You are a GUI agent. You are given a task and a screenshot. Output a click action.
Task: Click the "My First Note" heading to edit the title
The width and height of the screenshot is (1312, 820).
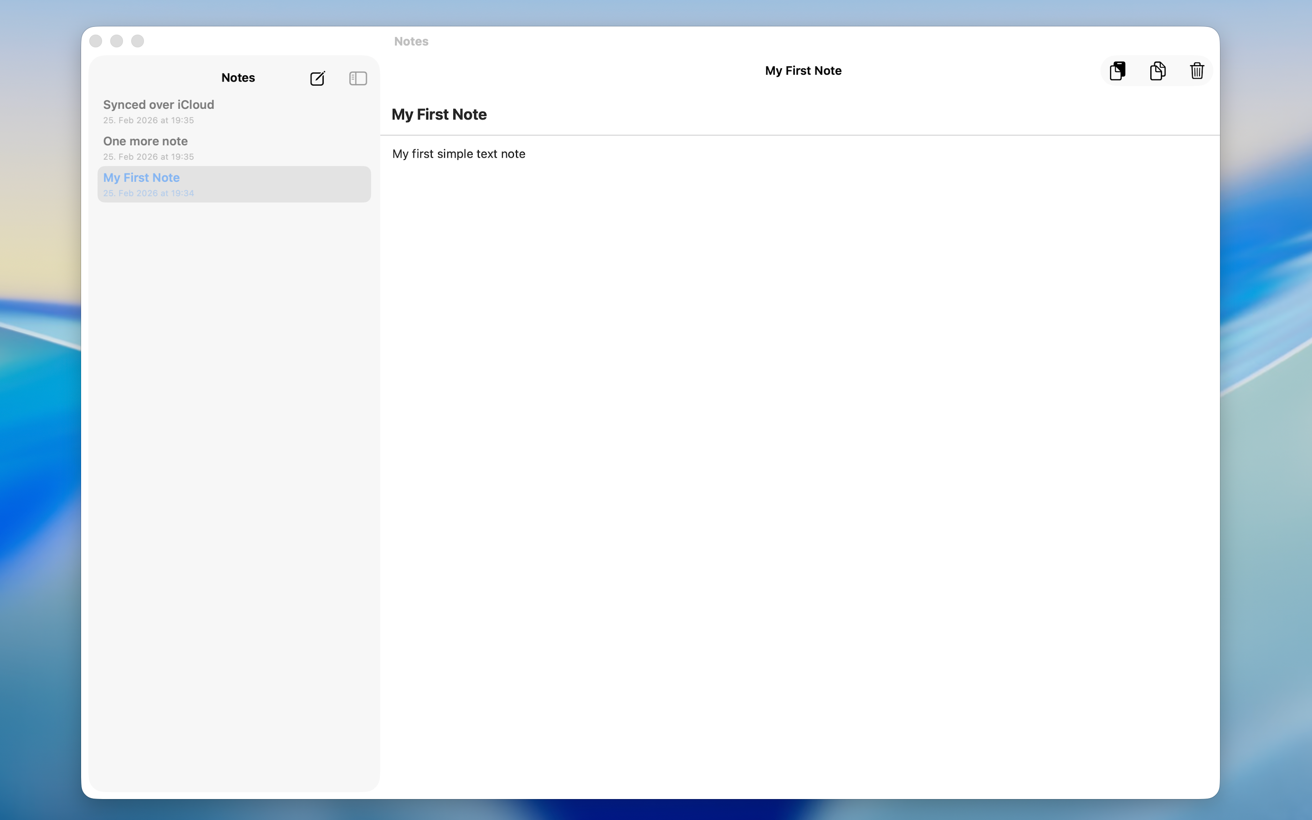click(439, 114)
